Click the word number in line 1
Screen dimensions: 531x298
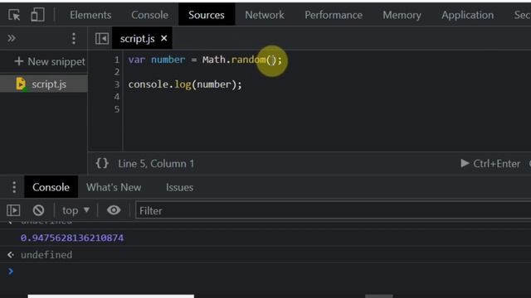(x=168, y=60)
